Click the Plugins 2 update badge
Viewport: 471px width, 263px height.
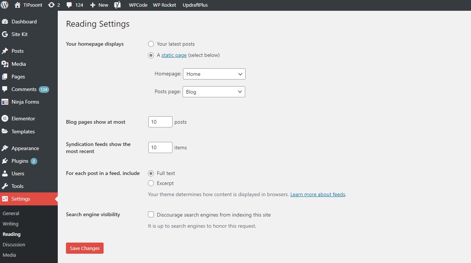coord(34,161)
